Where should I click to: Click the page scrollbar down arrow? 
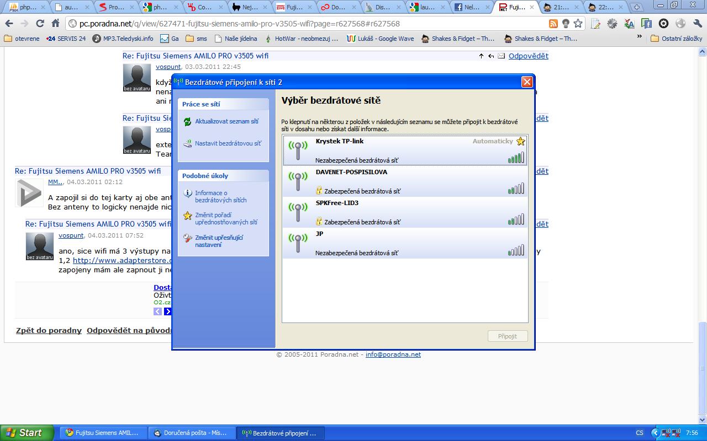(x=703, y=421)
